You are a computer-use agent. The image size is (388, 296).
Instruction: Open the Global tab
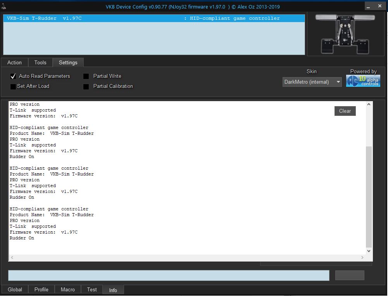(15, 289)
